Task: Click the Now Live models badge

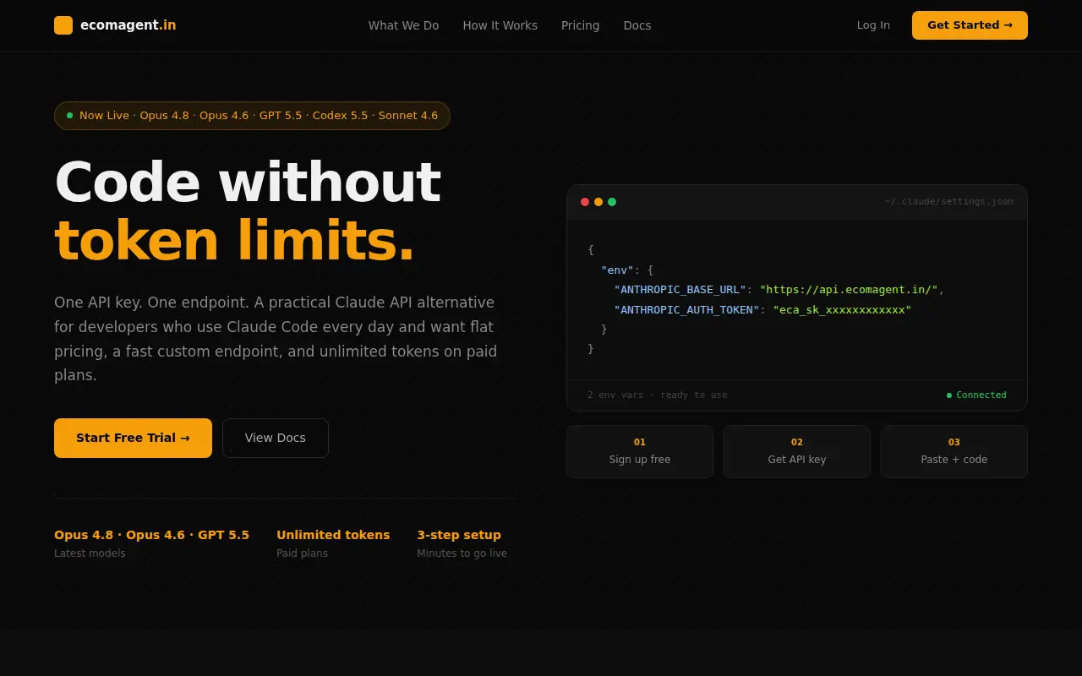Action: click(252, 116)
